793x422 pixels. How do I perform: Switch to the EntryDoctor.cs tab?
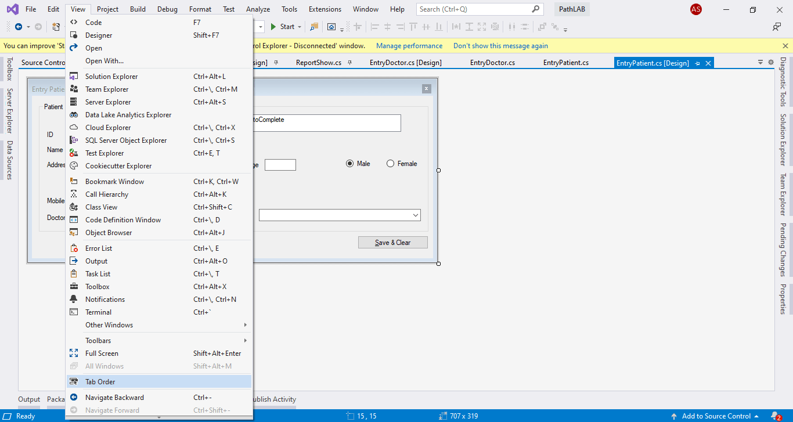point(492,63)
